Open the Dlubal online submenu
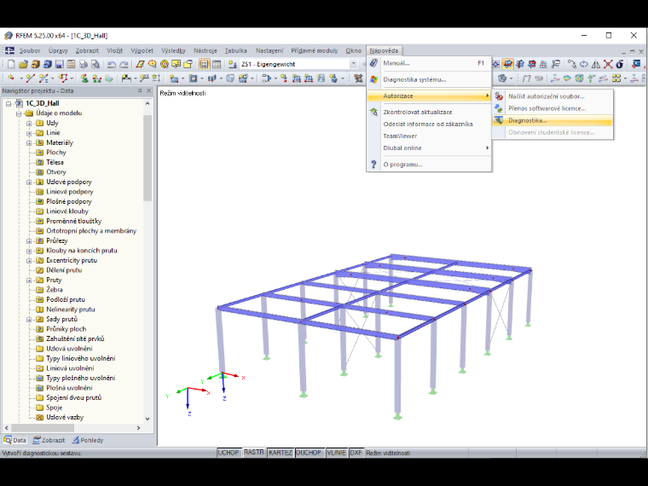The image size is (648, 486). click(429, 148)
